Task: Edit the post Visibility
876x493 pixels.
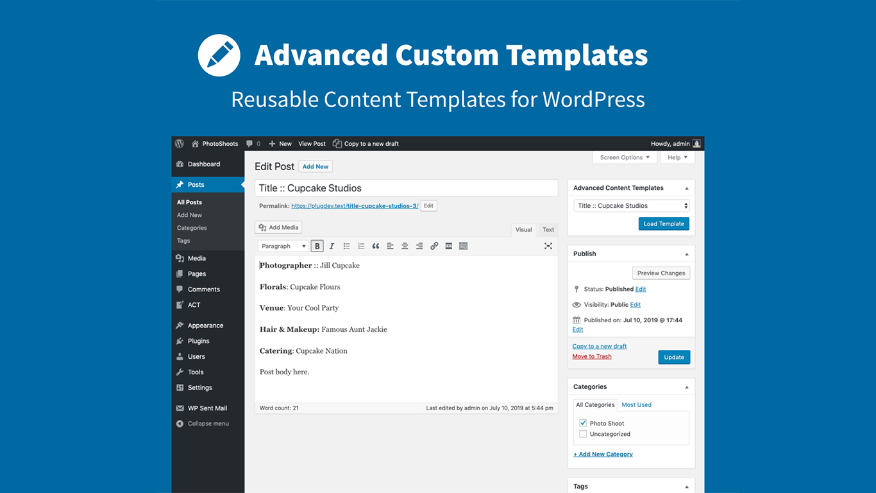Action: click(x=636, y=304)
